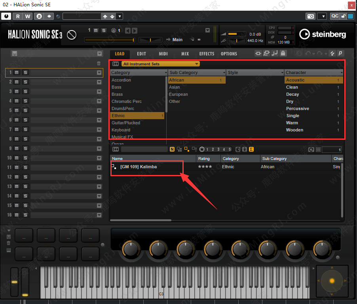Click the music notes icon in toolbar
Viewport: 357px width, 304px height.
click(x=275, y=53)
